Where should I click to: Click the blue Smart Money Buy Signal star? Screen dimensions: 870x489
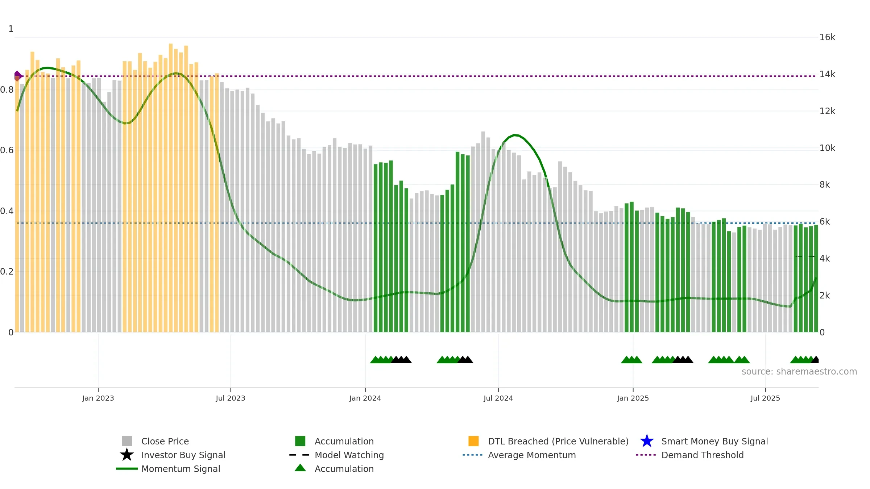point(647,441)
